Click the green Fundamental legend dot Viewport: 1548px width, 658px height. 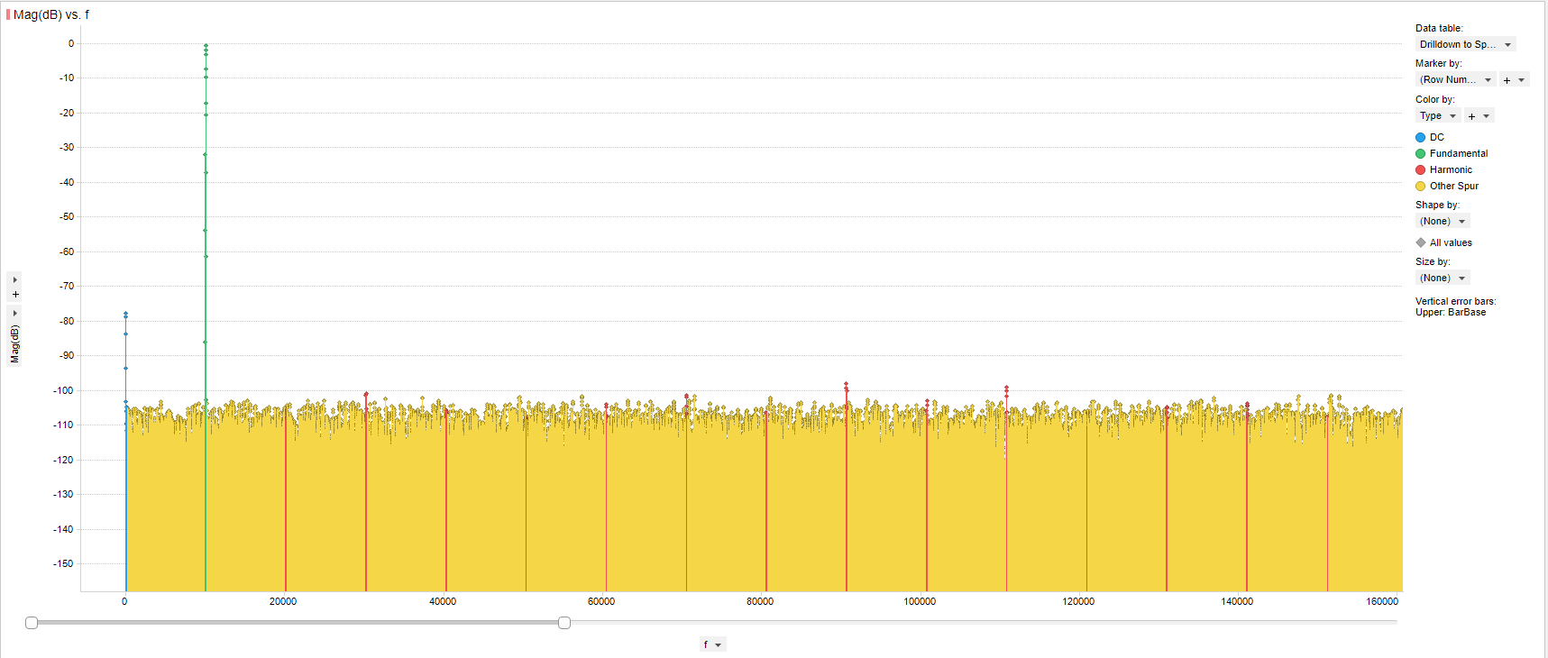point(1420,154)
